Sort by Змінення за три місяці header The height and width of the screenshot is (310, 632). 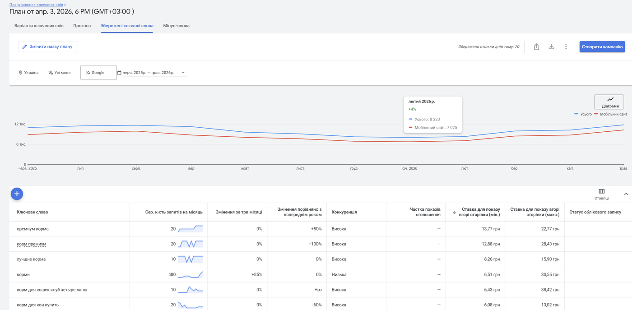coord(239,212)
